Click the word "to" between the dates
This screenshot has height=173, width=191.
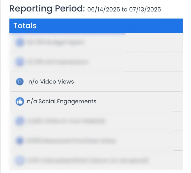pos(125,9)
